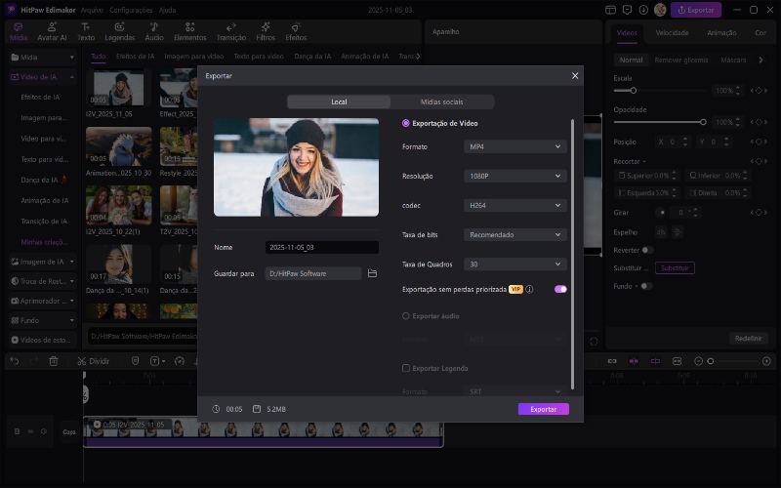
Task: Open the Formato MP4 dropdown
Action: pyautogui.click(x=514, y=146)
